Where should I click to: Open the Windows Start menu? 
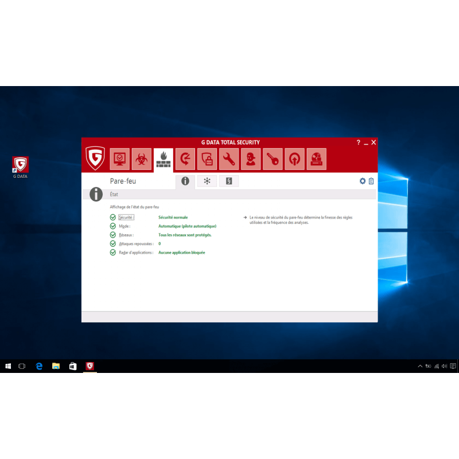(8, 366)
